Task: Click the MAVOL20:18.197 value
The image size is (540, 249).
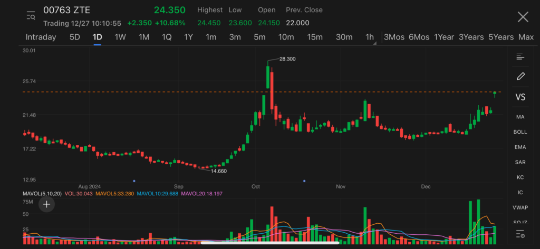Action: click(x=202, y=194)
